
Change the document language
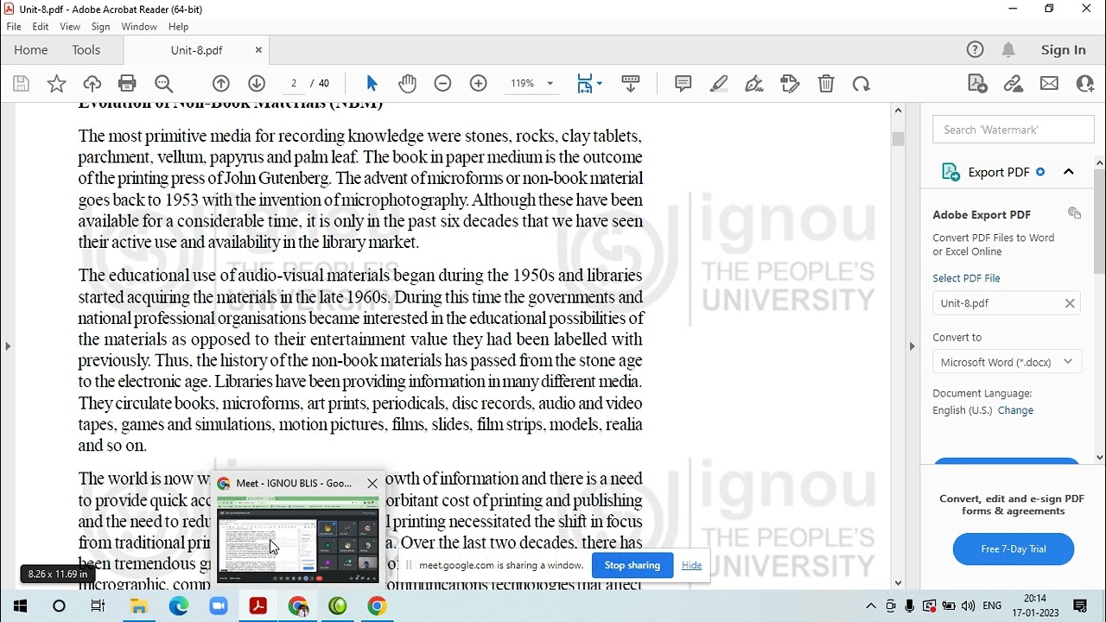pyautogui.click(x=1015, y=410)
